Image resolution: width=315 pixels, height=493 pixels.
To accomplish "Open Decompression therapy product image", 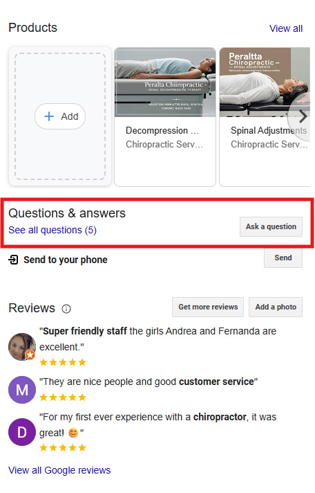I will [x=165, y=82].
